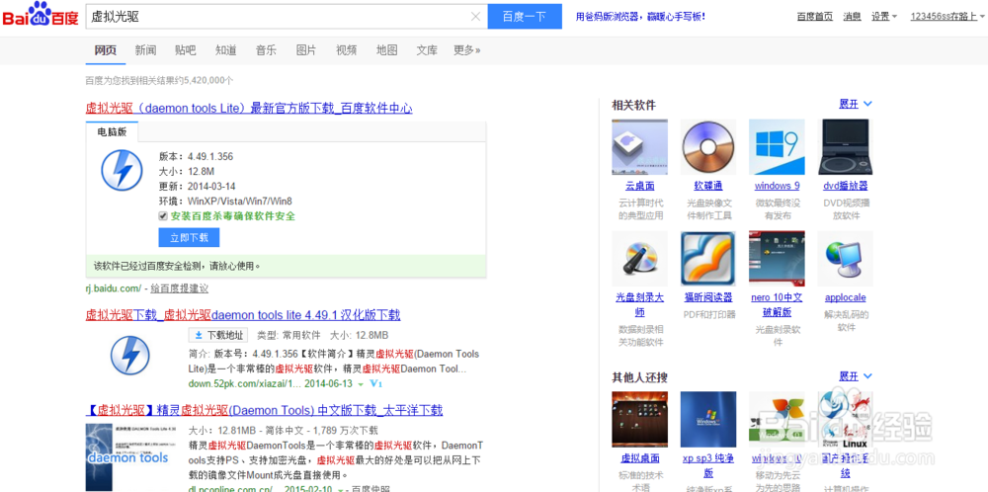
Task: Click the 云桌面 text link
Action: [639, 186]
